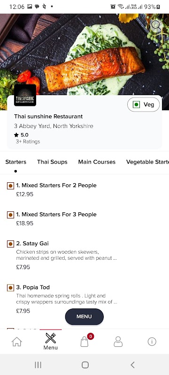Select Mixed Starters For 2 People
The height and width of the screenshot is (375, 169).
pos(84,190)
